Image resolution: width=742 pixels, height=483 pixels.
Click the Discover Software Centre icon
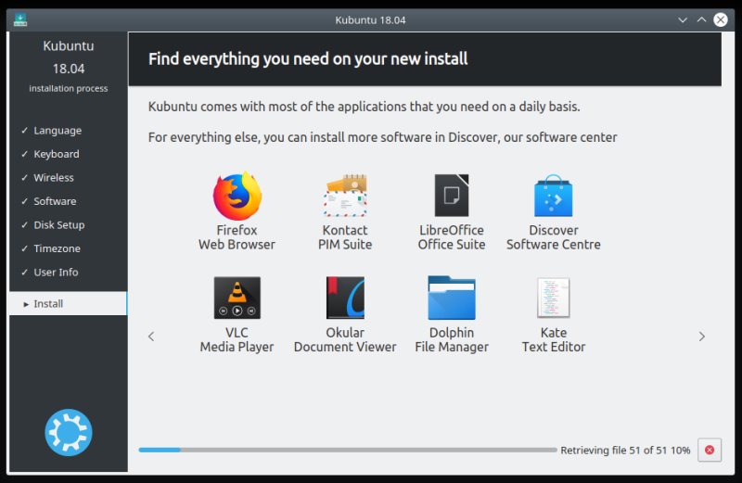click(553, 196)
